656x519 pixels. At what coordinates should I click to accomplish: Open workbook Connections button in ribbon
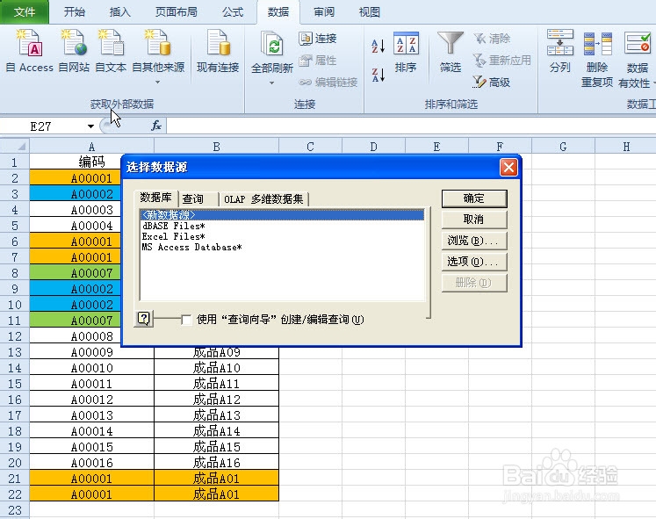pyautogui.click(x=318, y=39)
